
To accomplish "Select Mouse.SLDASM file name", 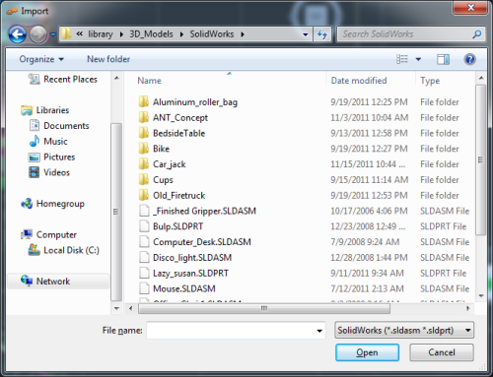I will (x=184, y=288).
